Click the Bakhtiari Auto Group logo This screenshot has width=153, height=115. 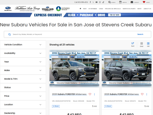pyautogui.click(x=28, y=9)
